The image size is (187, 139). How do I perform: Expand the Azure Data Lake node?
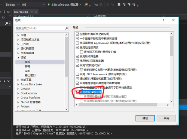18,84
